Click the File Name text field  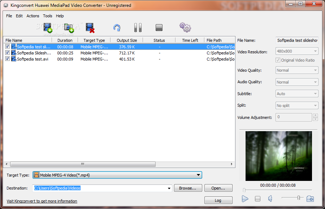tap(297, 40)
